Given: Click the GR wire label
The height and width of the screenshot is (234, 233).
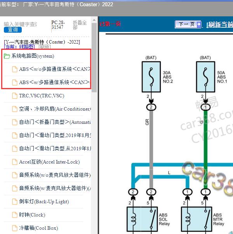Looking at the screenshot, I should [x=147, y=122].
